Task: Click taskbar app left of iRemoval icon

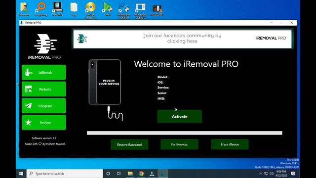Action: [152, 174]
